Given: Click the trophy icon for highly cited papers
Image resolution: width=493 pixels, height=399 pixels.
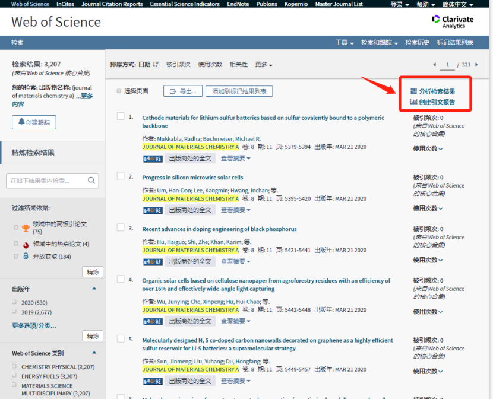Looking at the screenshot, I should (x=26, y=228).
